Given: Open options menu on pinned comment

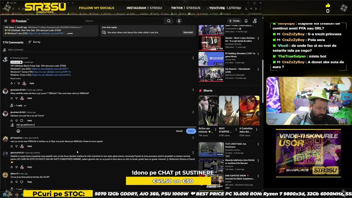Looking at the screenshot, I should point(193,58).
